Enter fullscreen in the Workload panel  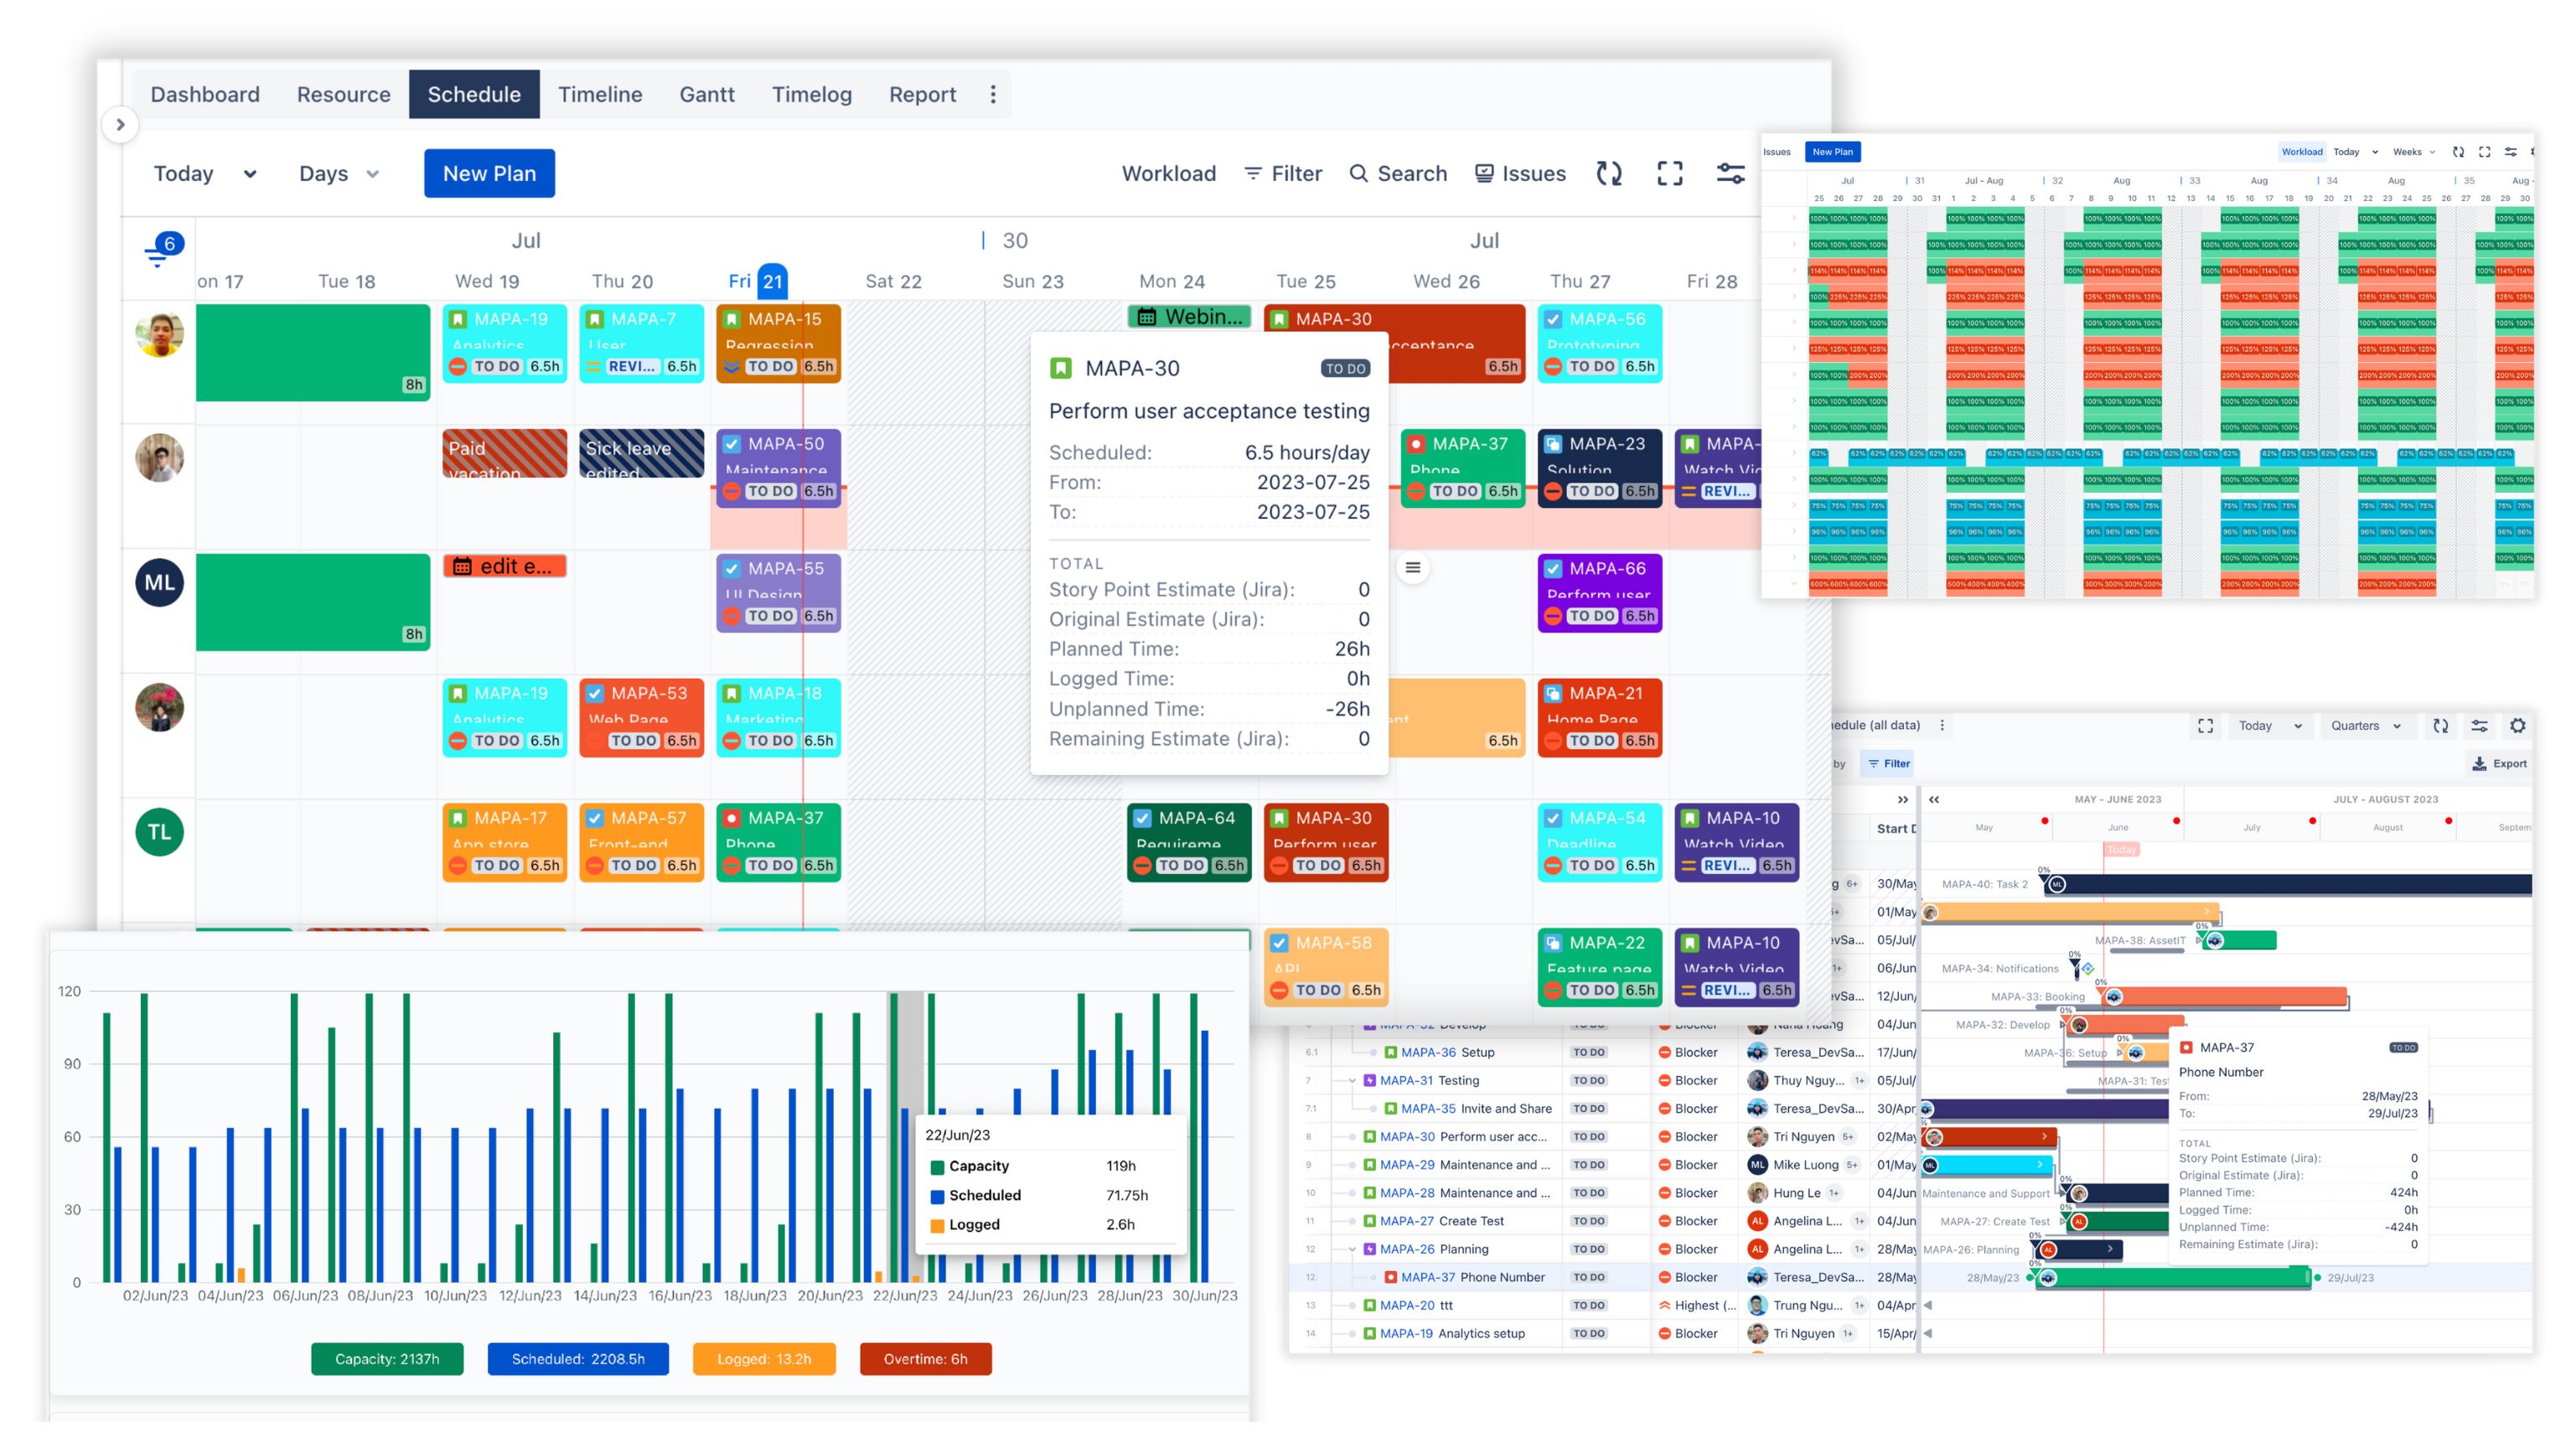point(2485,152)
